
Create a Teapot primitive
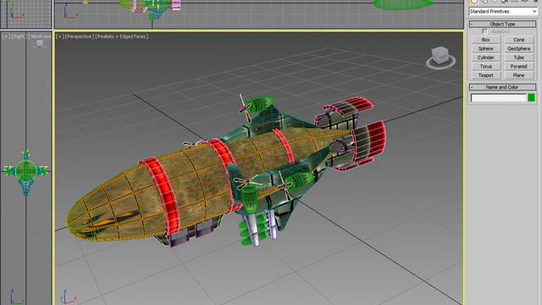point(485,75)
